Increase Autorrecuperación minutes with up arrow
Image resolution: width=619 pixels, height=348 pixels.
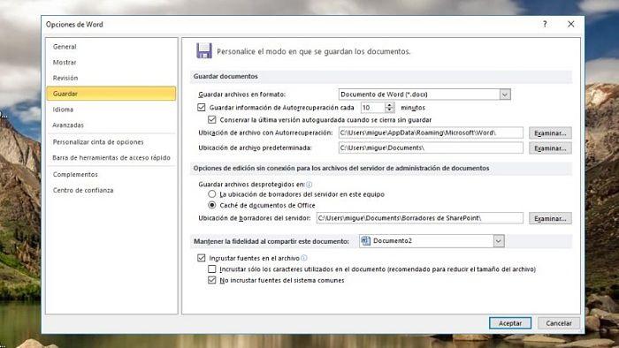pyautogui.click(x=390, y=105)
